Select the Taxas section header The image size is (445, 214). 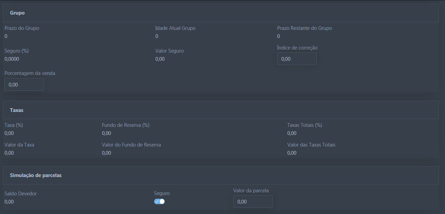17,110
